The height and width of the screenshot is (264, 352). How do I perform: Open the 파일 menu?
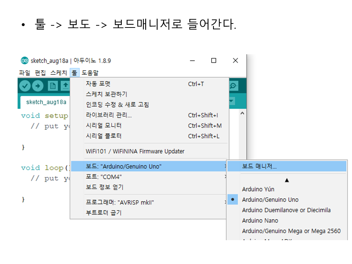pos(25,73)
